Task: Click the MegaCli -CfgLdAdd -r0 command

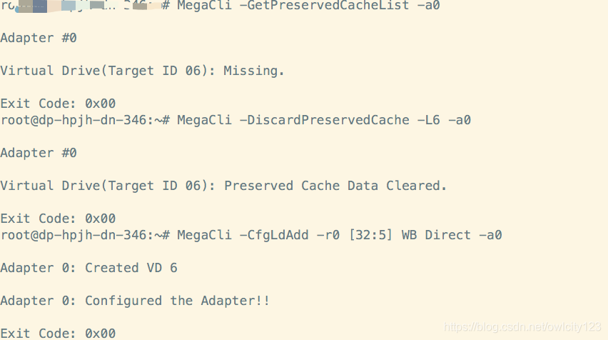Action: point(258,235)
